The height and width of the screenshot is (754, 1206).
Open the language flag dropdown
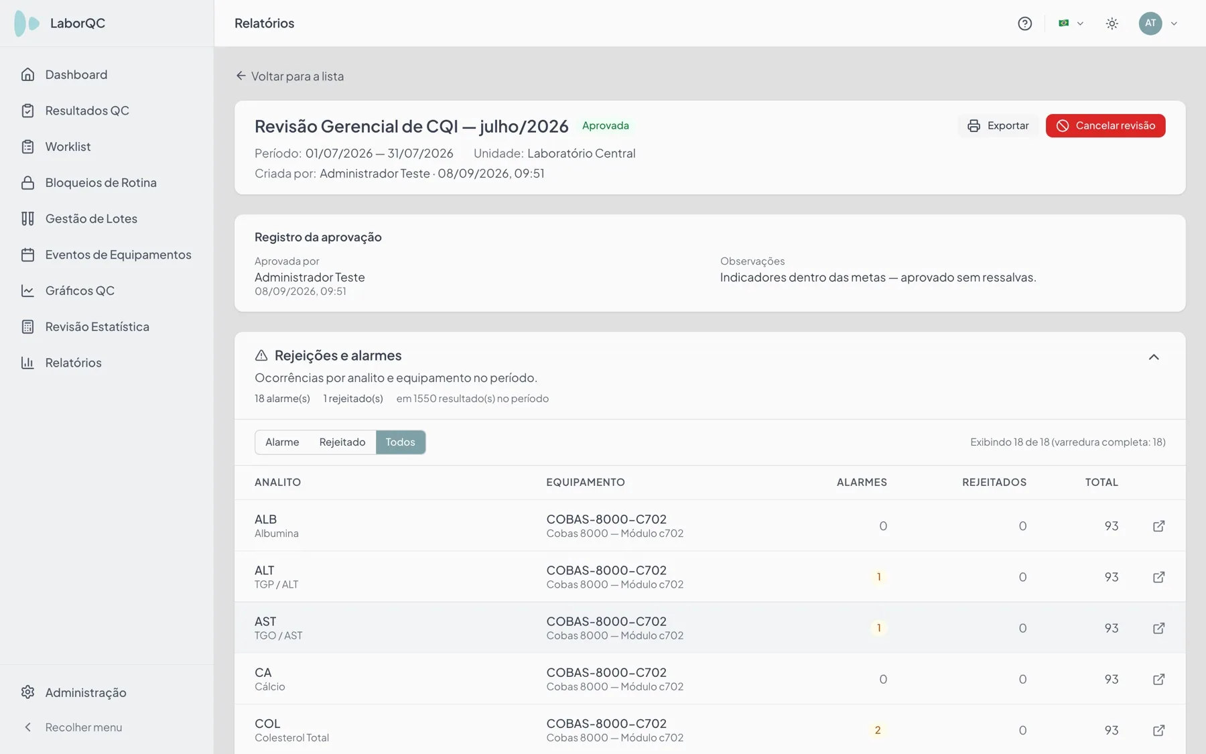click(x=1071, y=23)
